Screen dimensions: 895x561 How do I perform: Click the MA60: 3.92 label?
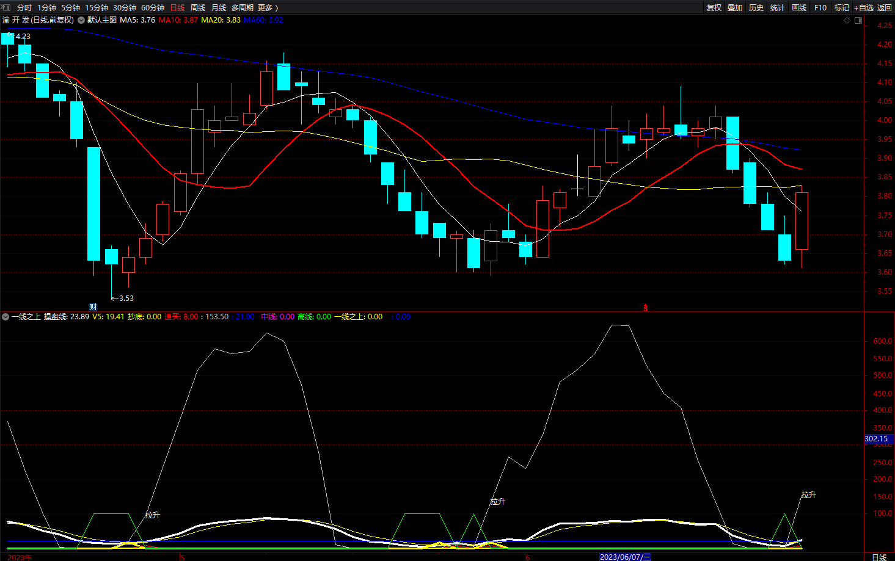pyautogui.click(x=264, y=20)
